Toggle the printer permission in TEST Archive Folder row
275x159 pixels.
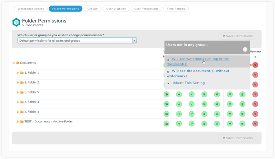217,124
